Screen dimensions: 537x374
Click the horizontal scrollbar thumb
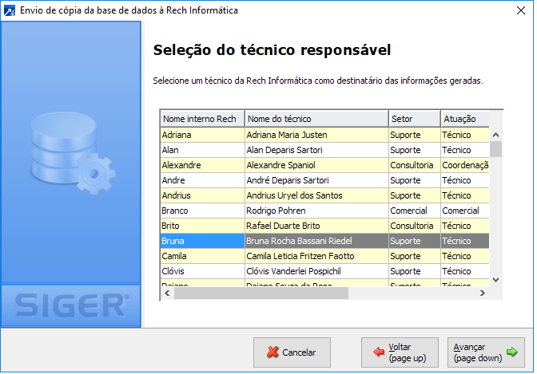point(261,293)
